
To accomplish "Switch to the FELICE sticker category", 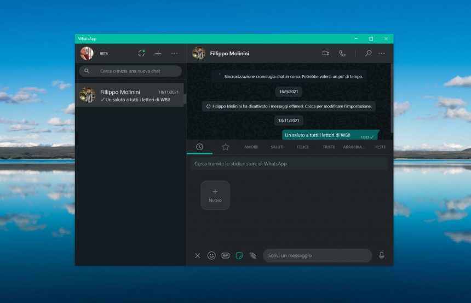I will click(303, 147).
